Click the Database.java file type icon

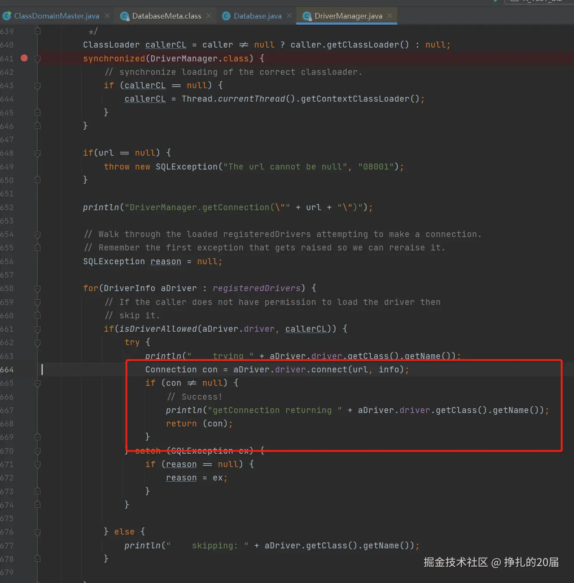coord(226,16)
